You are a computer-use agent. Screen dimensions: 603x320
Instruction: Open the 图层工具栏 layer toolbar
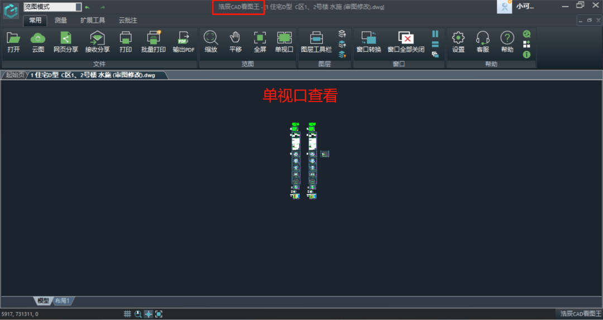(x=316, y=42)
